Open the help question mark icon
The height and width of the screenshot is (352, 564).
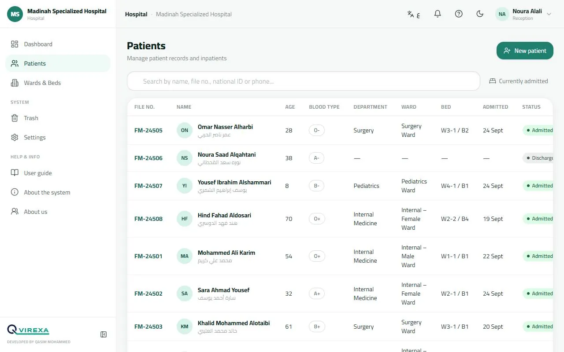(x=459, y=14)
